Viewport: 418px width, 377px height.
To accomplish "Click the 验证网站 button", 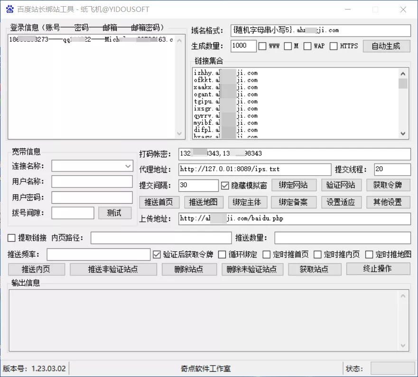I will (341, 185).
